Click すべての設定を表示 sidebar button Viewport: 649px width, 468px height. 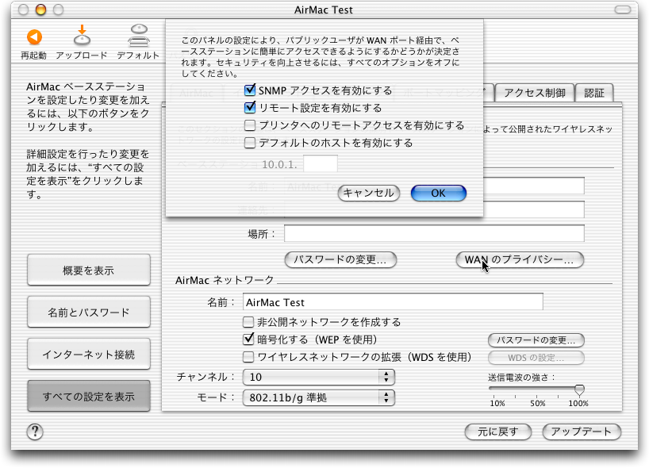click(89, 396)
